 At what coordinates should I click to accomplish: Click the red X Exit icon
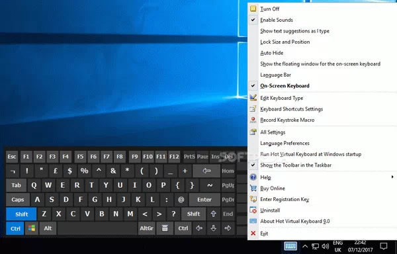pos(253,233)
